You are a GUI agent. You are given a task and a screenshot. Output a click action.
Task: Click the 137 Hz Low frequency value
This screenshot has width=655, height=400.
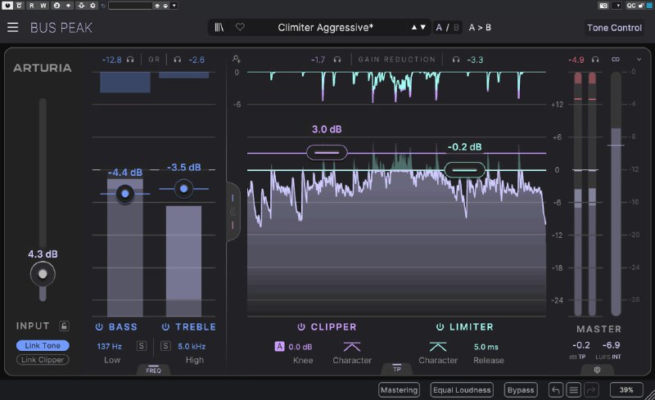(x=110, y=346)
